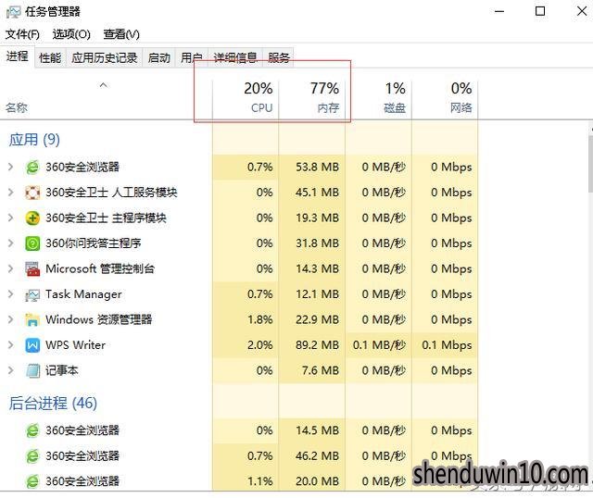
Task: Expand the Task Manager row
Action: click(11, 294)
